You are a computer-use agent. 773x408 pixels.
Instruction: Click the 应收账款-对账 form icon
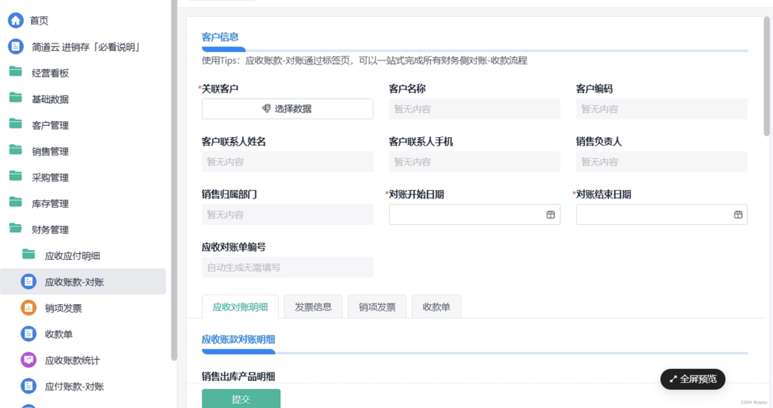click(29, 281)
